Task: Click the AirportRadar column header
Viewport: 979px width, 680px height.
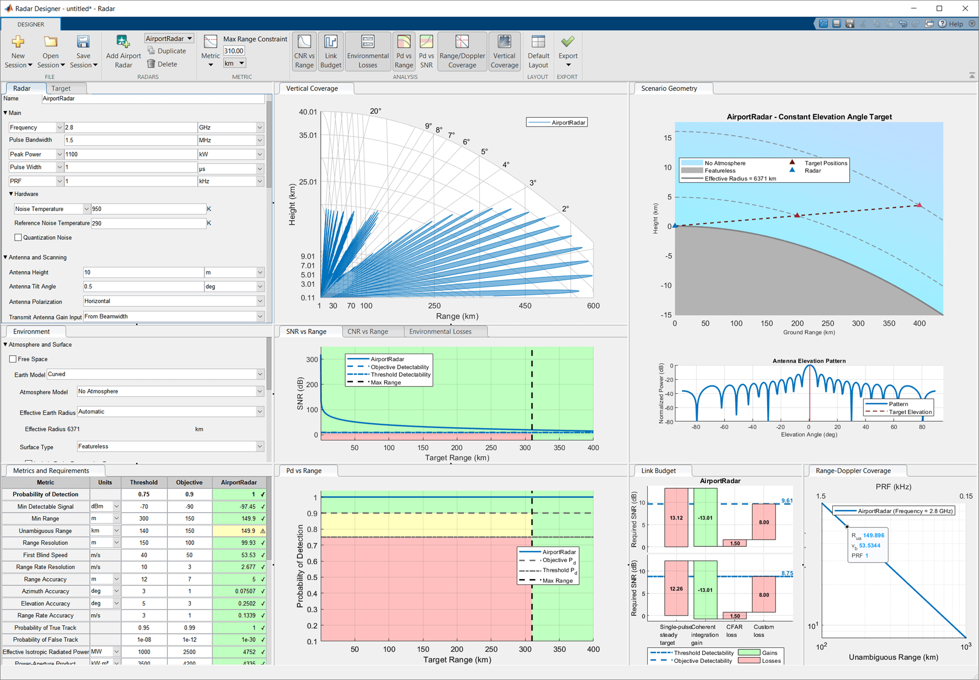Action: pos(239,482)
